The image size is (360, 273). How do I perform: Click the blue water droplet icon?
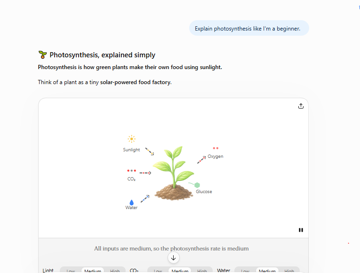tap(132, 203)
